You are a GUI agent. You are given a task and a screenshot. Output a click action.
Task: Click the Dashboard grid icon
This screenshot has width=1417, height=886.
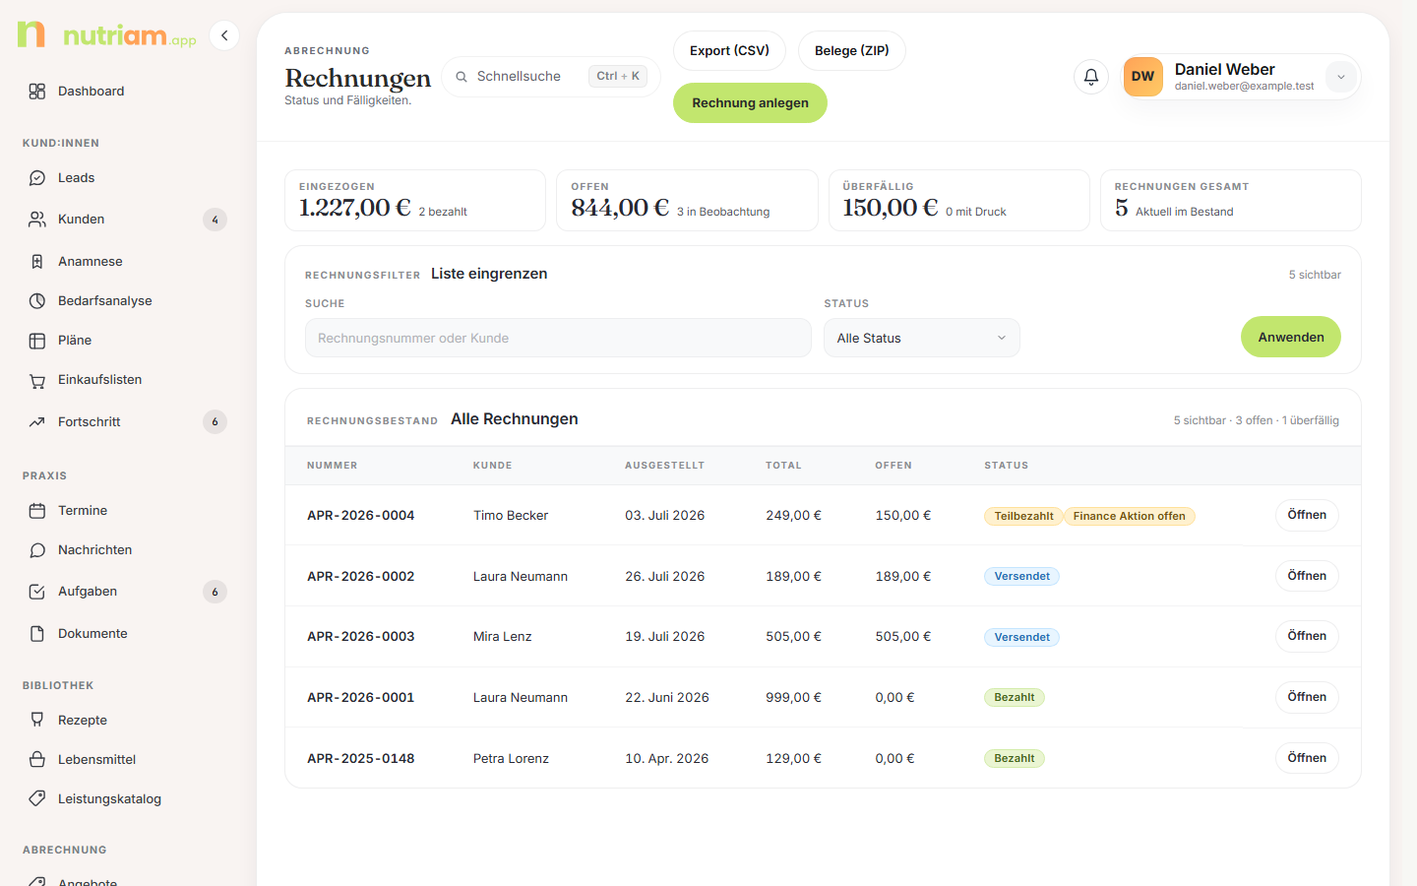[x=37, y=91]
